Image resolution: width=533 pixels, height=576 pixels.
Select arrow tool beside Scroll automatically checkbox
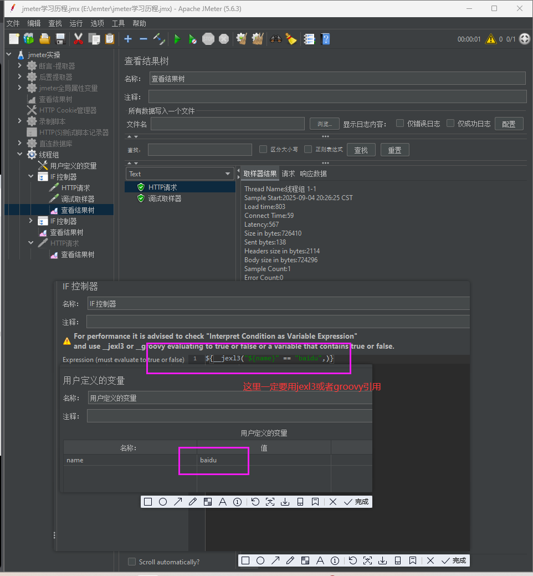(275, 560)
